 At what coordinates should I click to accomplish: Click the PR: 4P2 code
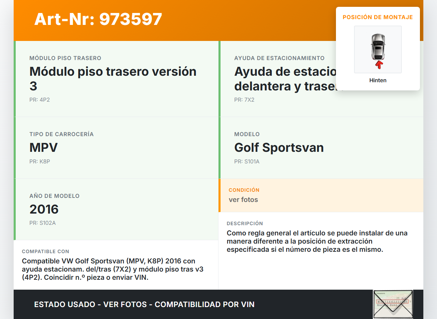pyautogui.click(x=40, y=100)
